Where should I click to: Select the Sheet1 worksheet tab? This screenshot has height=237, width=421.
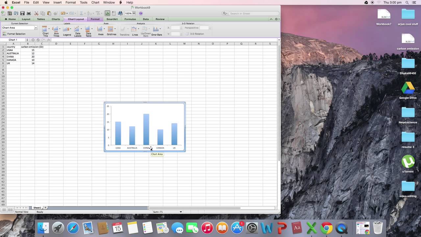click(x=37, y=208)
